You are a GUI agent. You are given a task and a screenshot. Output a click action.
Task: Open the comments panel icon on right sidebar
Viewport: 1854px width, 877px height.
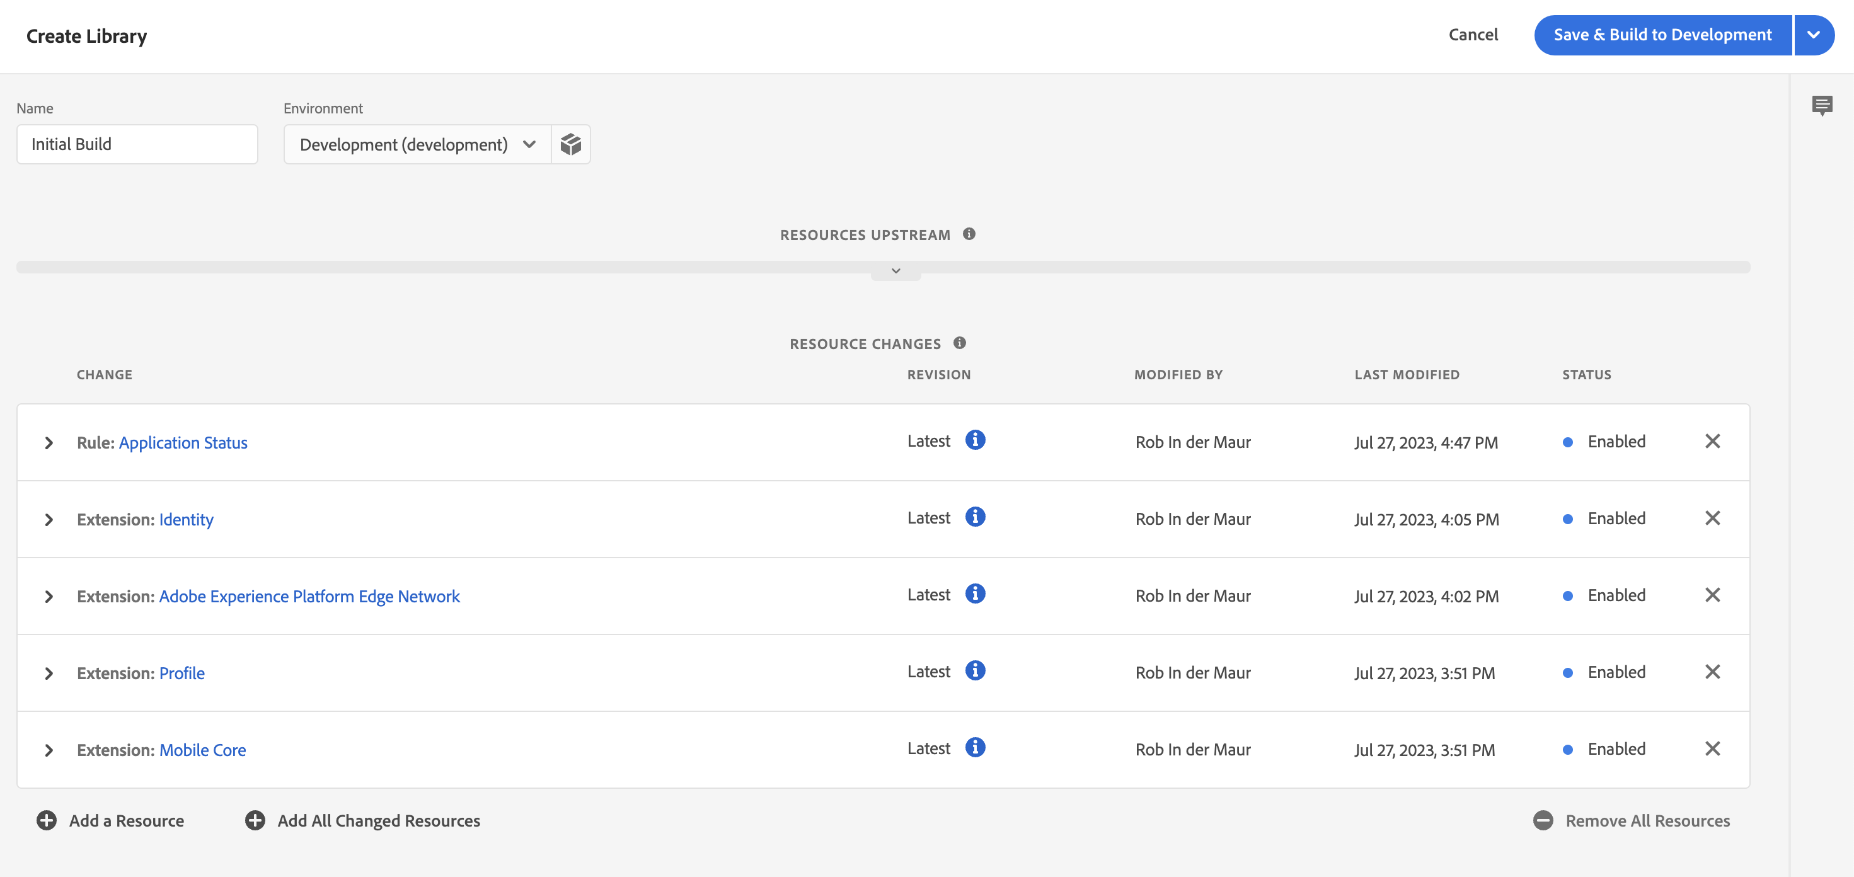1822,106
